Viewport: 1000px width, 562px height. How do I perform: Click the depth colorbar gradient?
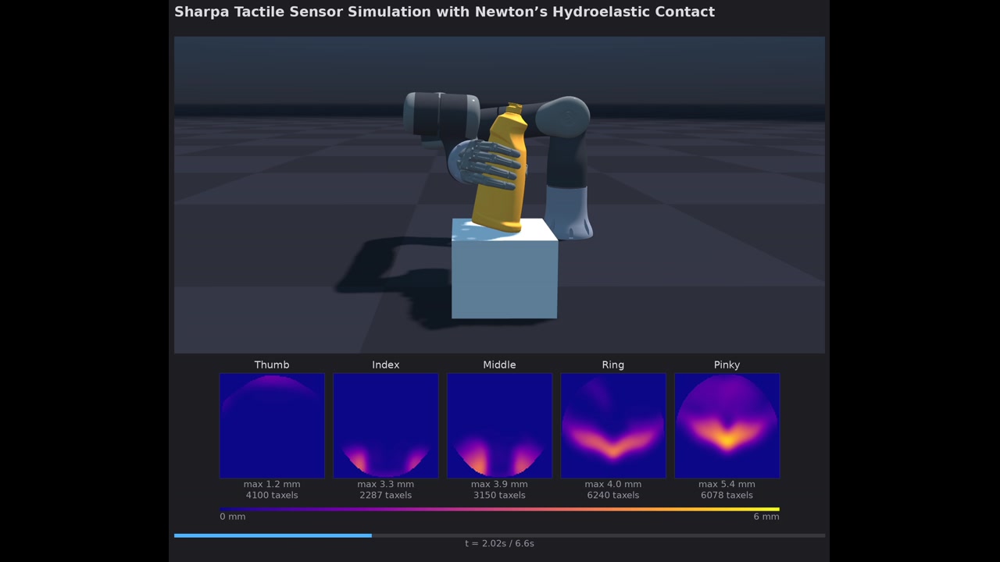499,509
